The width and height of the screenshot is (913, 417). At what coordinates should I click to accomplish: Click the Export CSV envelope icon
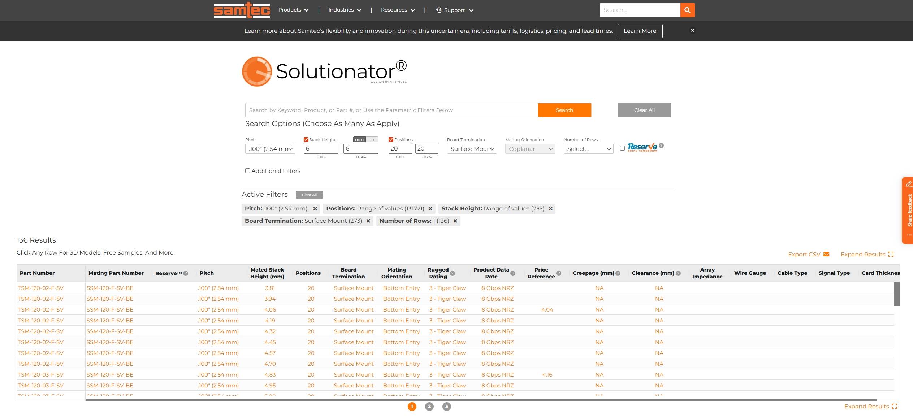826,254
